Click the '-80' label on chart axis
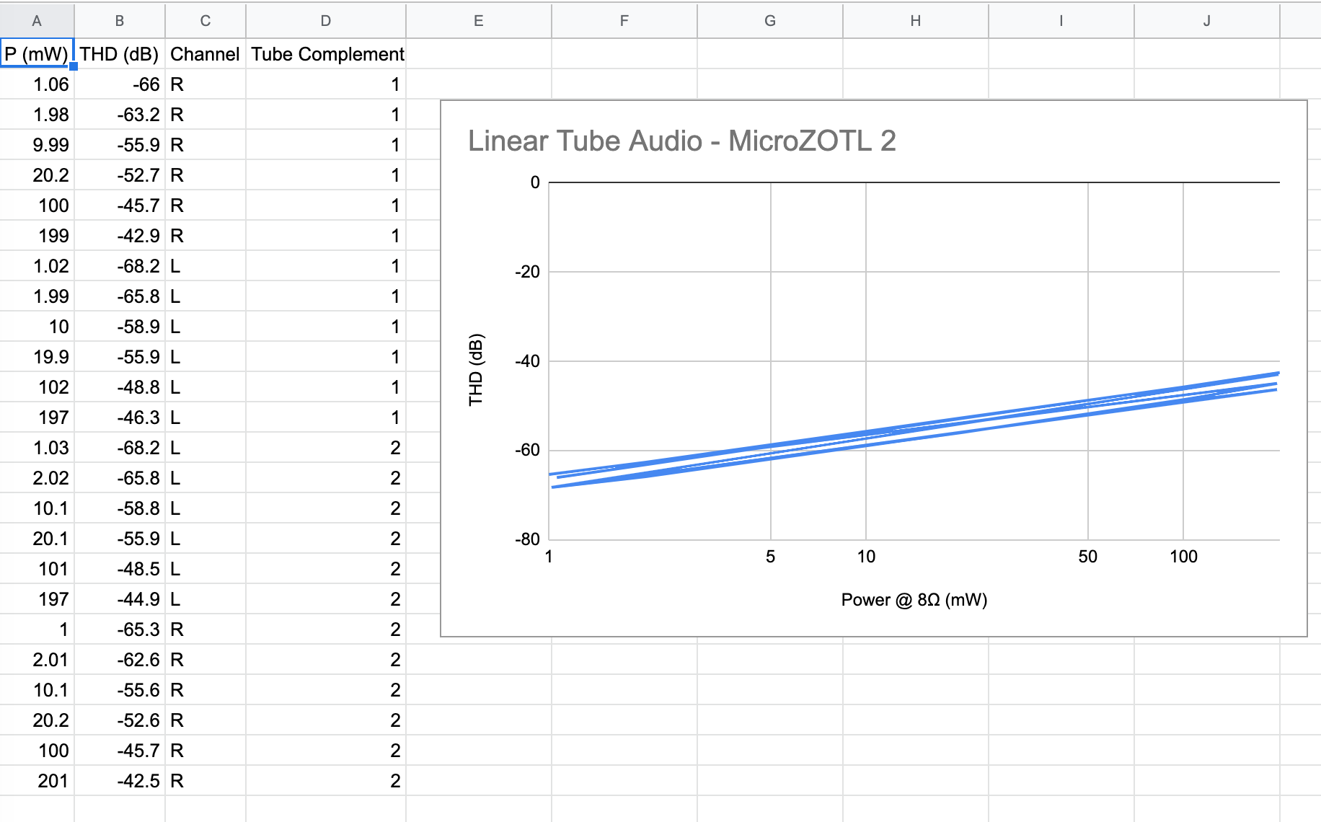The height and width of the screenshot is (822, 1321). point(527,539)
